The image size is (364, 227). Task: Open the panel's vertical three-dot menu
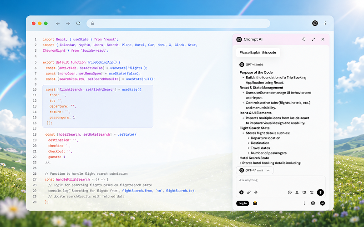[x=304, y=203]
